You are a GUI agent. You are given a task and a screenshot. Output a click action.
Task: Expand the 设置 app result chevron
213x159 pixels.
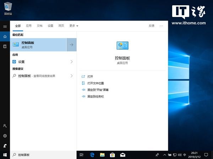tap(72, 62)
